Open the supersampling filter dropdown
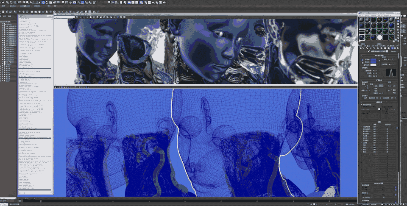Image resolution: width=407 pixels, height=206 pixels. 371,109
